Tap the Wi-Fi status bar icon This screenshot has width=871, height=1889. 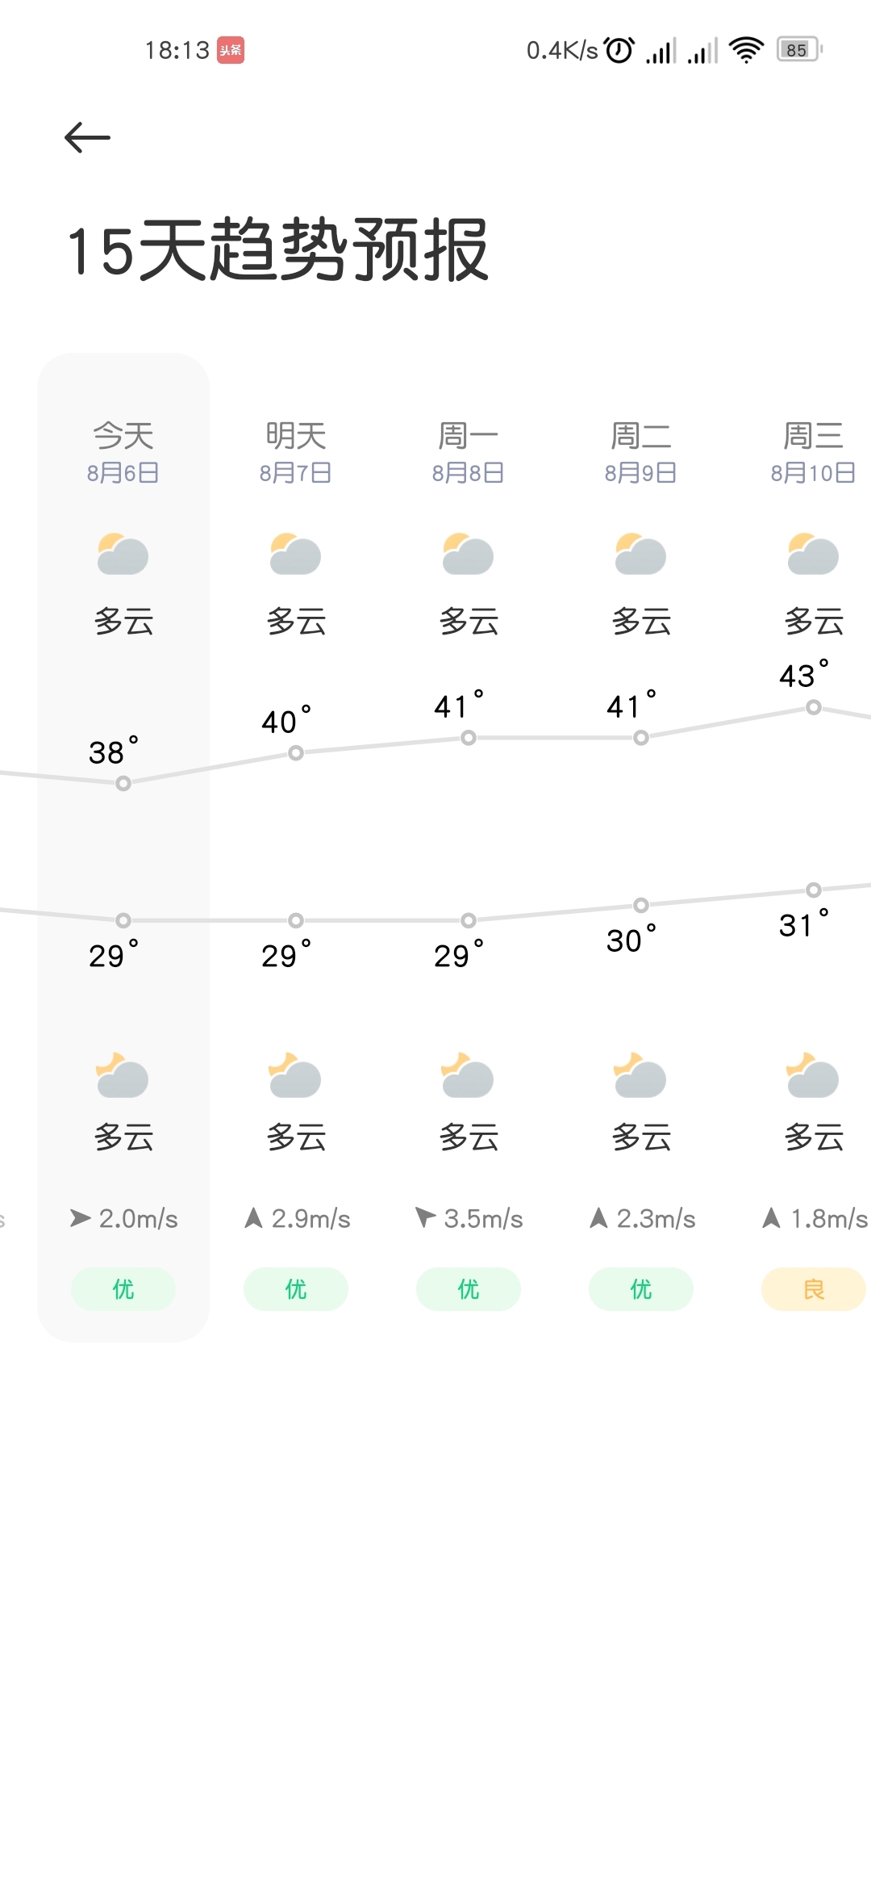[746, 50]
